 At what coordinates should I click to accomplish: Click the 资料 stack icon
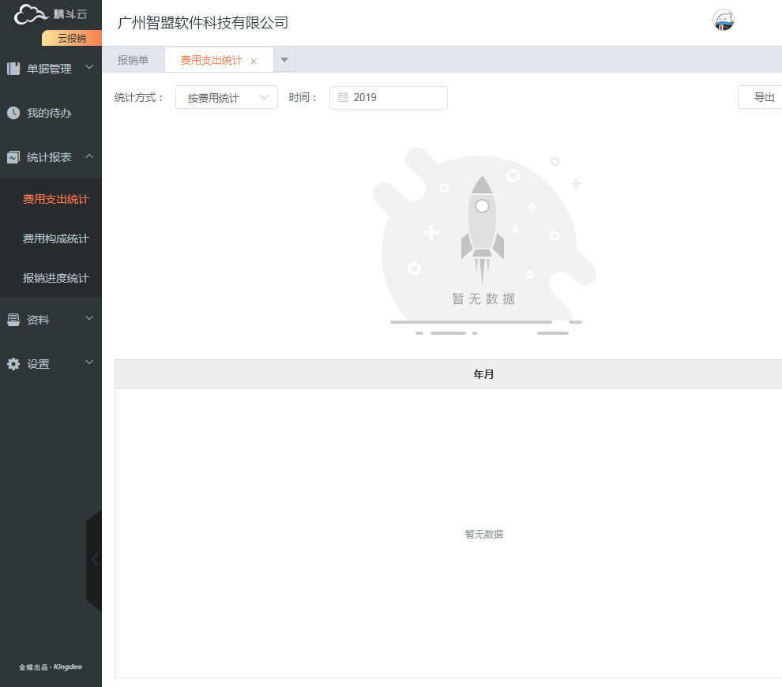click(x=13, y=320)
